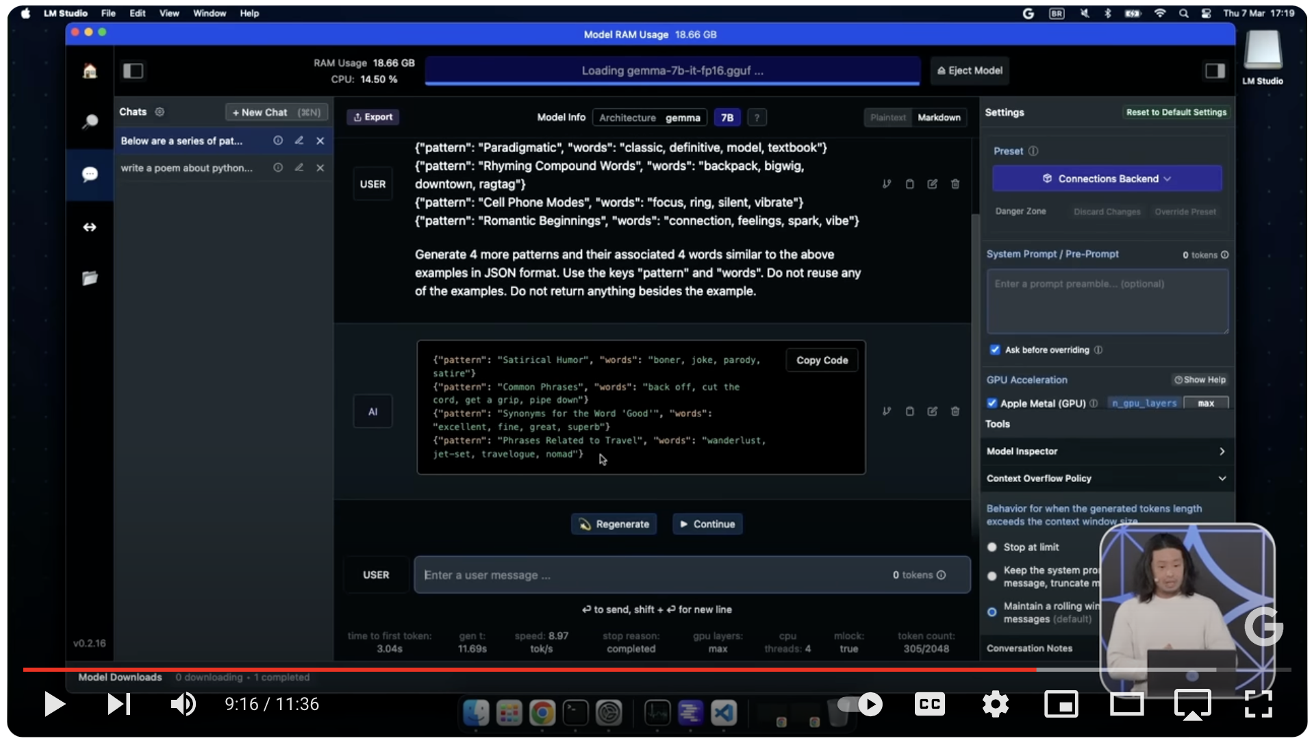
Task: Open the Local Server arrows icon
Action: pos(90,227)
